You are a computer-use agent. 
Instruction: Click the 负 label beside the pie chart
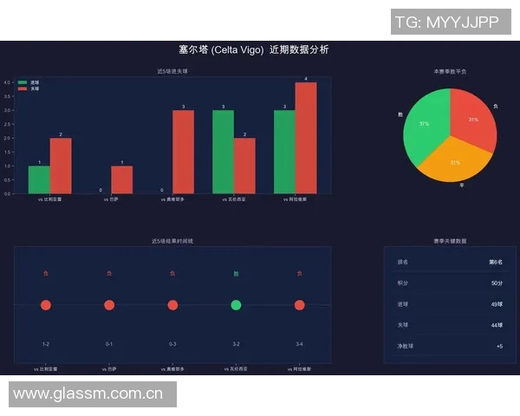(x=496, y=107)
